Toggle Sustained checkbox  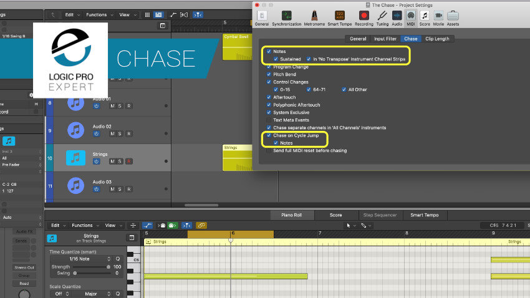[276, 59]
